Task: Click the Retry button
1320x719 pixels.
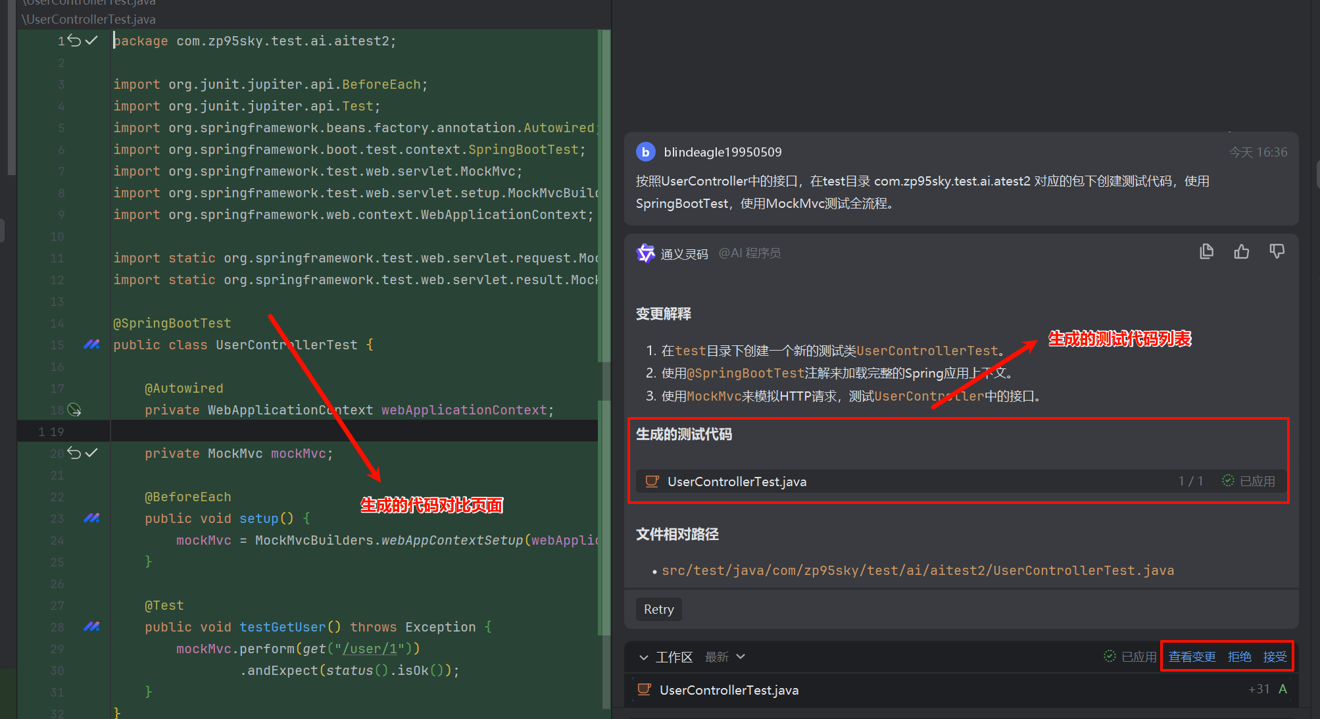Action: [x=658, y=609]
